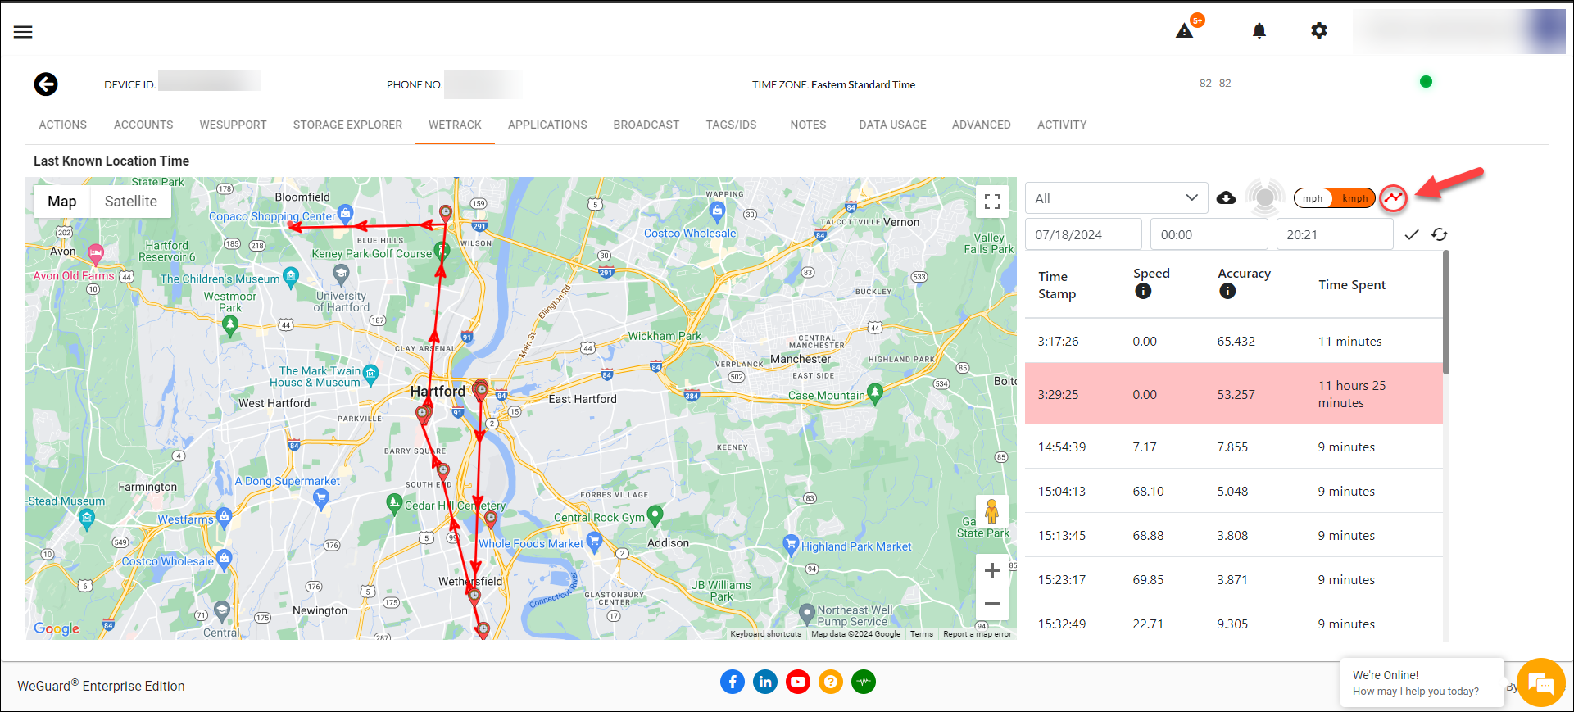Toggle the route path graph icon

1393,198
